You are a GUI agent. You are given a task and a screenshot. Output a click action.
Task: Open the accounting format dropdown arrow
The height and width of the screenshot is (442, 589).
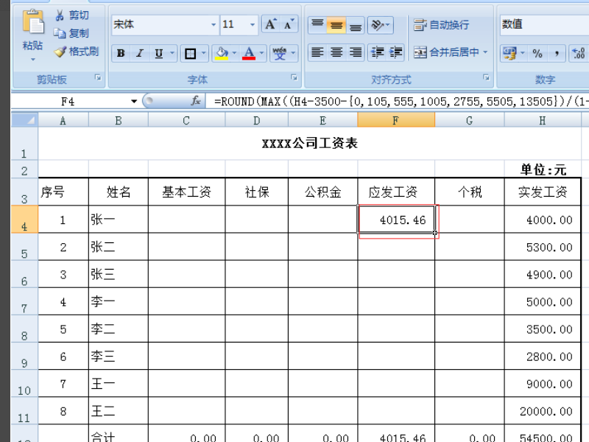(x=523, y=53)
